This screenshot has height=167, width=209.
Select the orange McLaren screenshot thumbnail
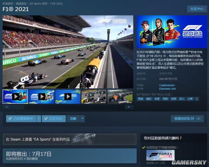pos(120,97)
